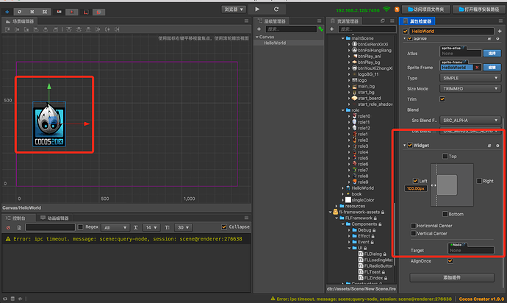Click the align top icon in scene toolbar

click(7, 29)
